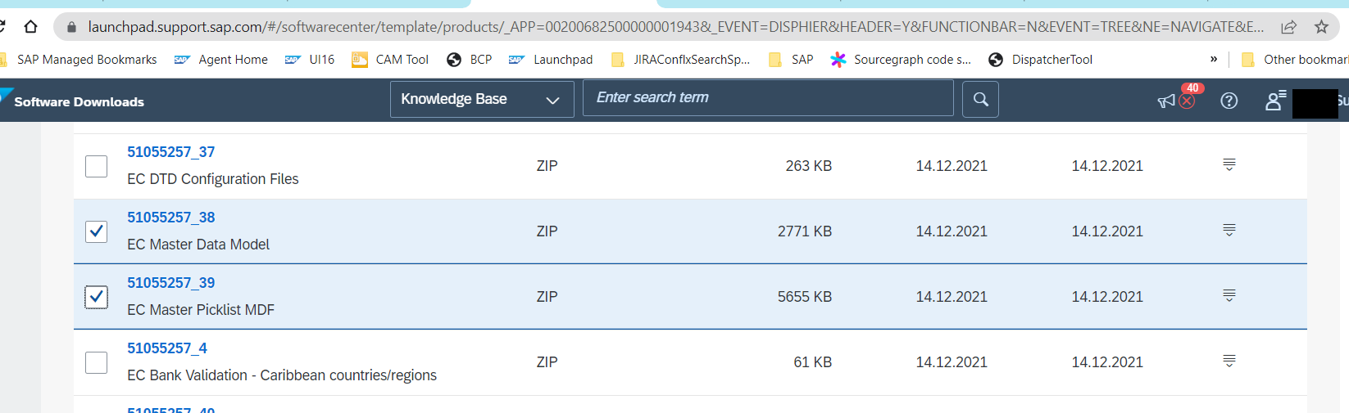1349x413 pixels.
Task: Click the 263 KB file size cell
Action: click(808, 166)
